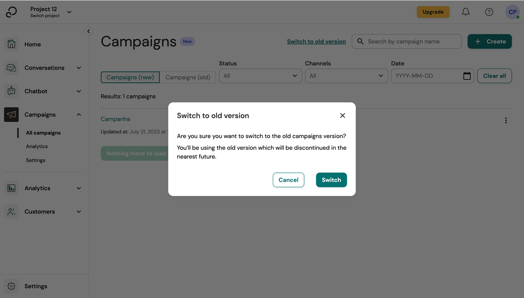Select the Campaigns (new) toggle option

click(130, 77)
